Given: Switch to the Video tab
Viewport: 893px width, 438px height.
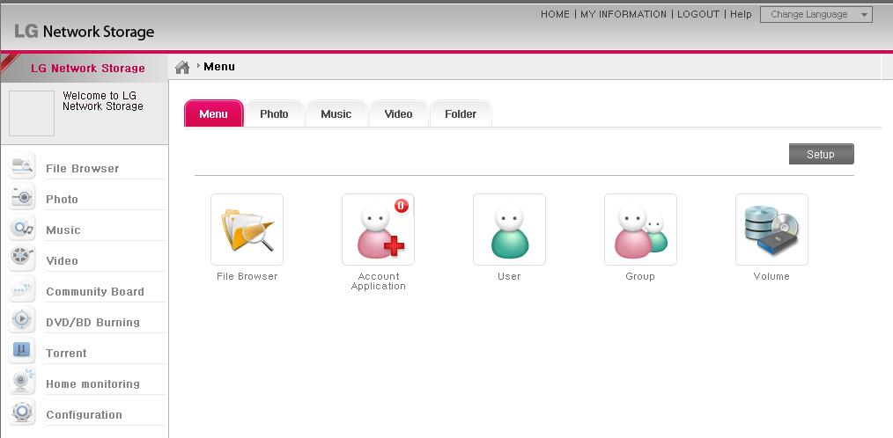Looking at the screenshot, I should pos(398,113).
